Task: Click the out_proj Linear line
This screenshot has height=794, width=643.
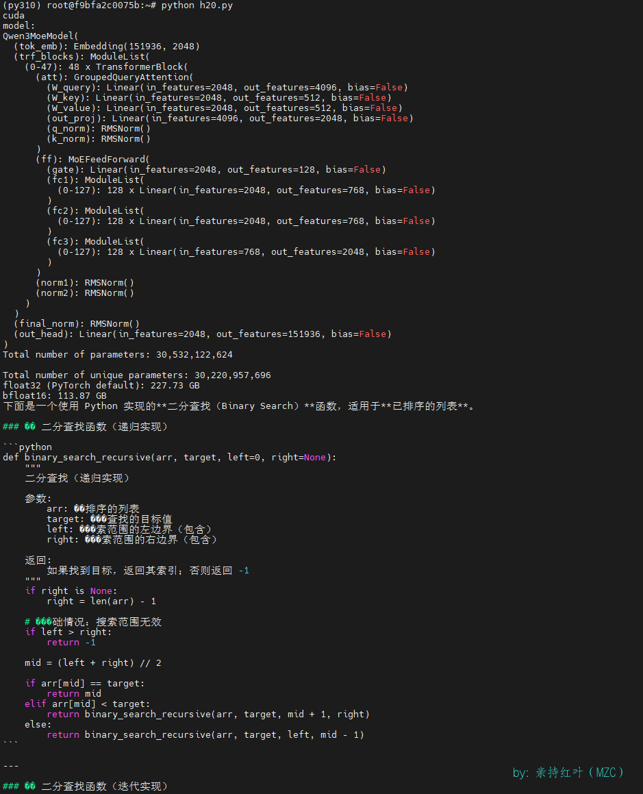Action: pos(230,119)
